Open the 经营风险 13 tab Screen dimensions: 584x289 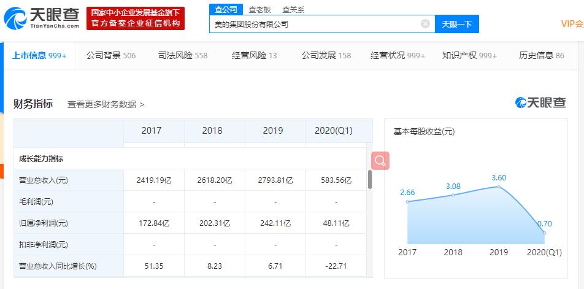(x=255, y=56)
